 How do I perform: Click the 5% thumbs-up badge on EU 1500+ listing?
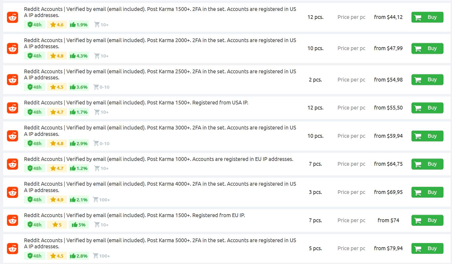click(79, 225)
